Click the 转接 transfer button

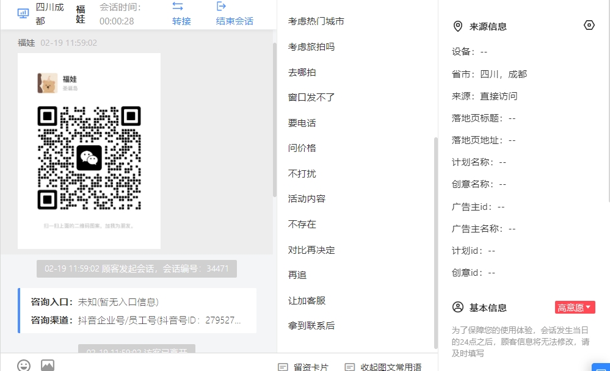(x=181, y=13)
